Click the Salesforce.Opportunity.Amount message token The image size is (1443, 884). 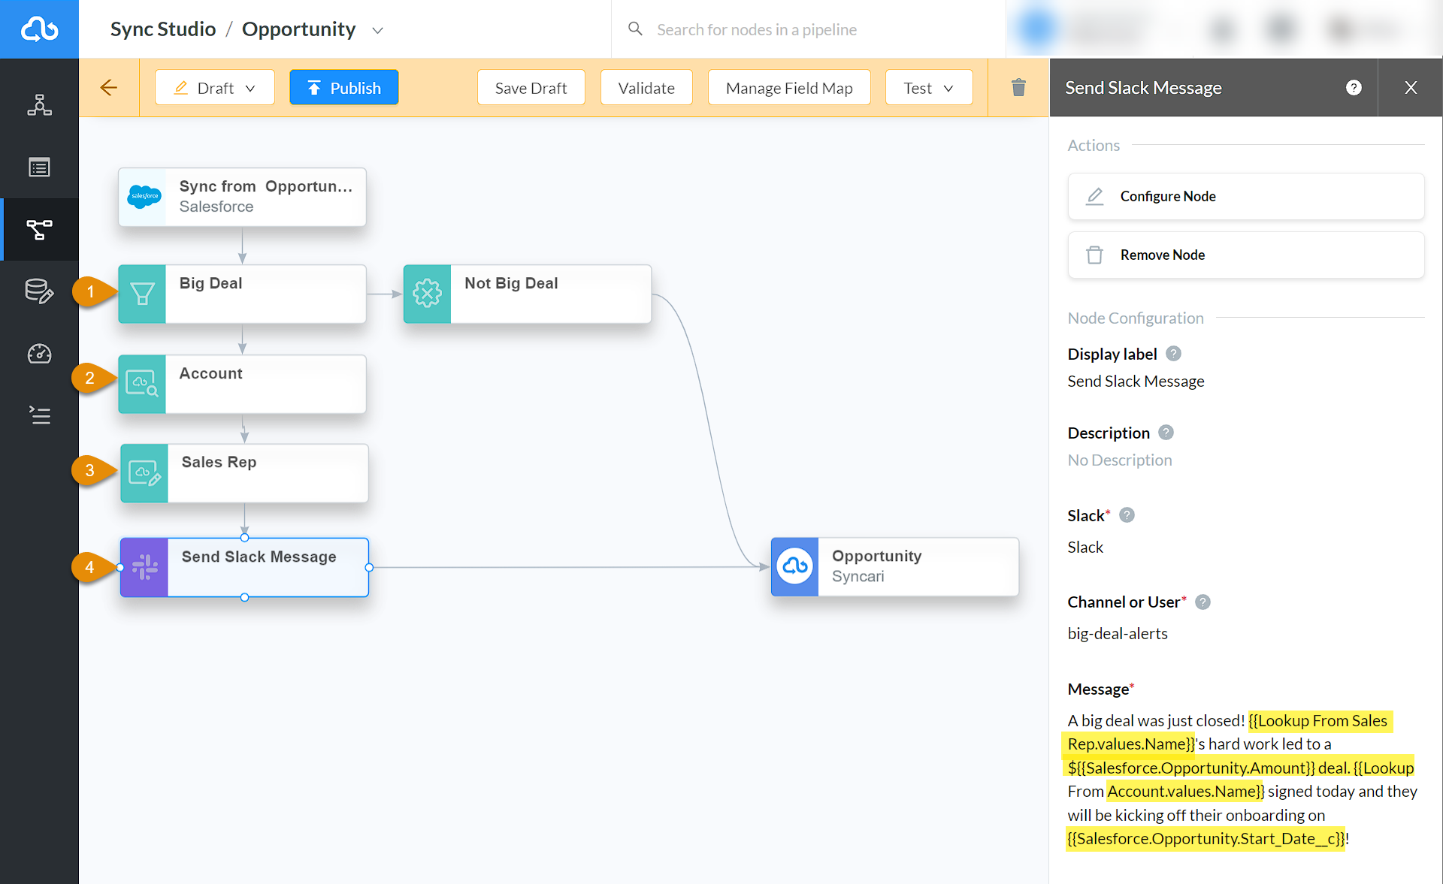click(x=1192, y=768)
